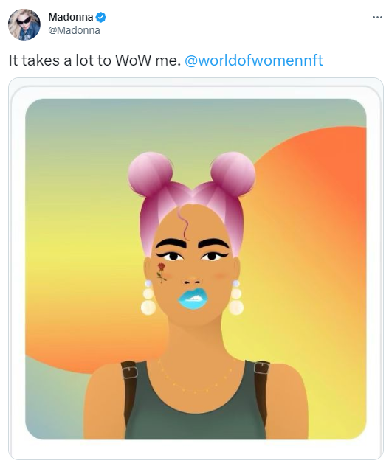Open the three-dot more options menu
The width and height of the screenshot is (389, 466).
point(377,18)
